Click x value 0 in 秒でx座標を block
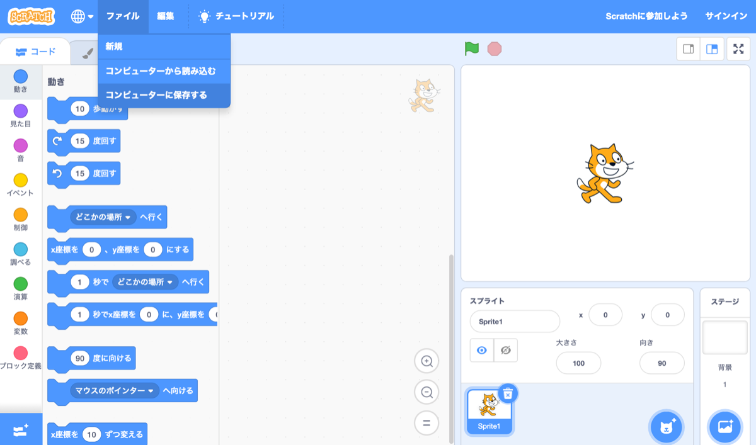The width and height of the screenshot is (756, 445). click(x=149, y=314)
